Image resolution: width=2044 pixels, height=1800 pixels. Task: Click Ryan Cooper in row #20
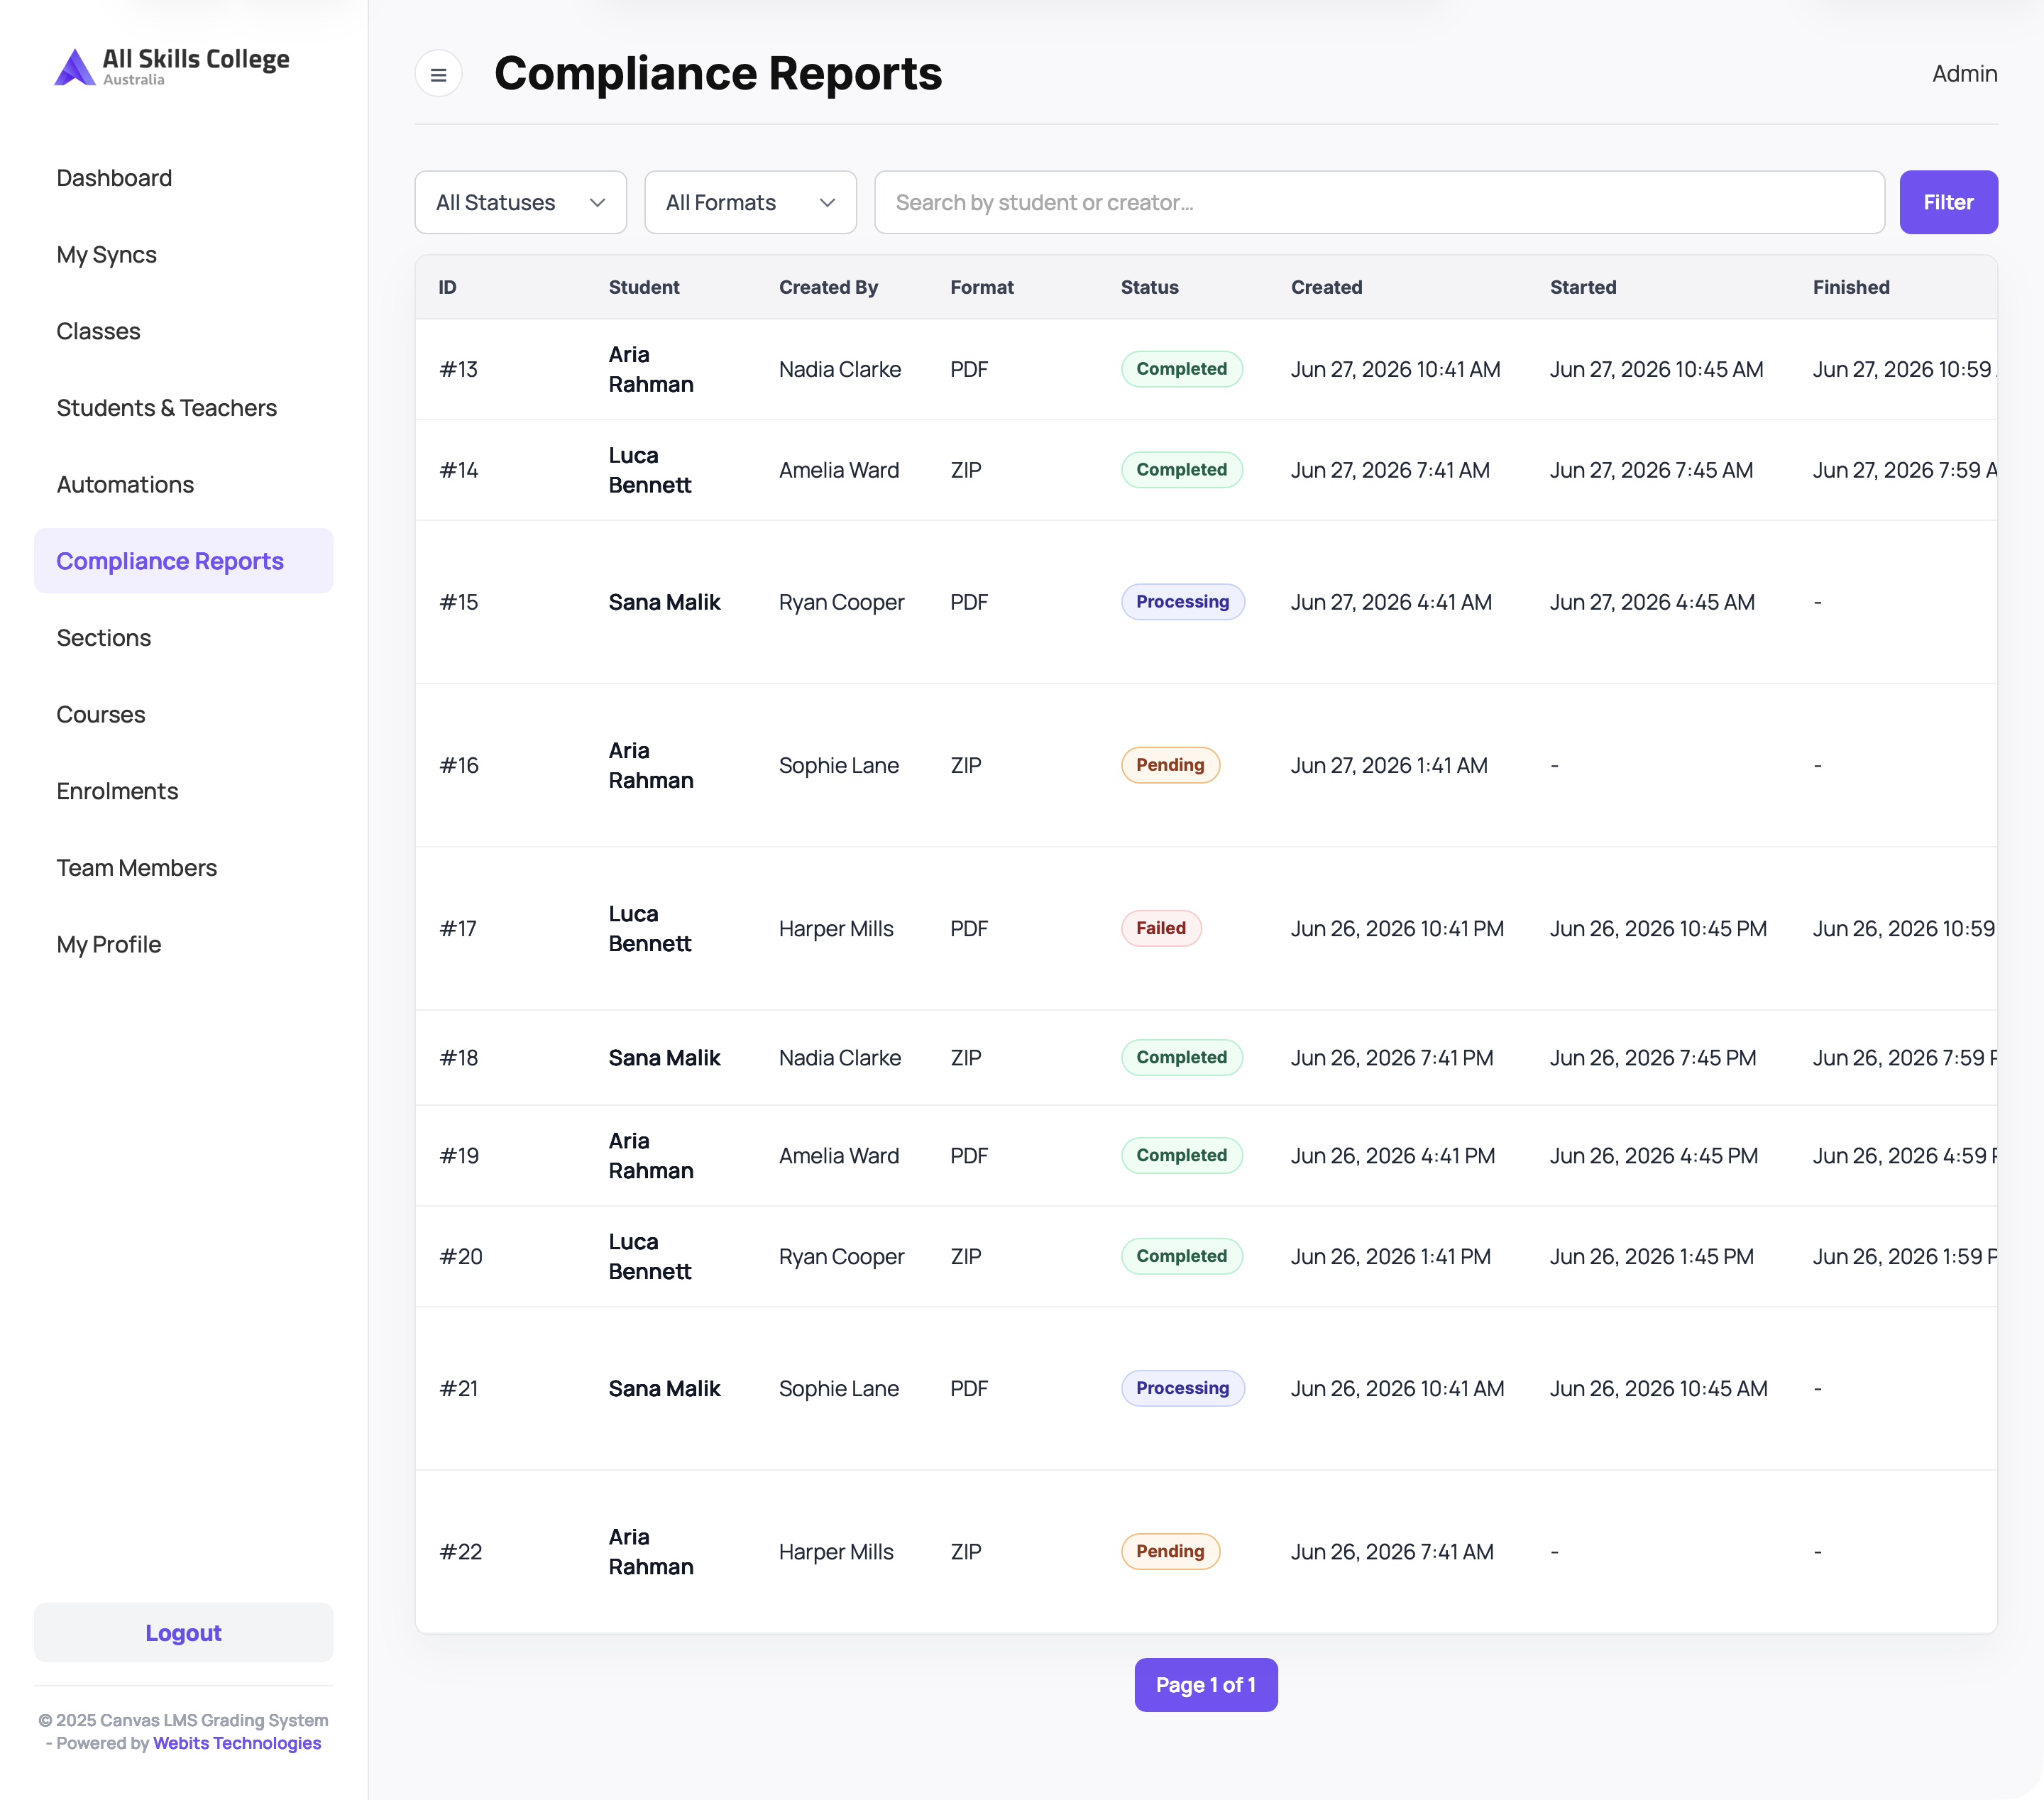coord(842,1257)
